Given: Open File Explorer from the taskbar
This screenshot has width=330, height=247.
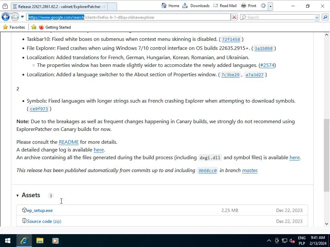Looking at the screenshot, I should 40,241.
